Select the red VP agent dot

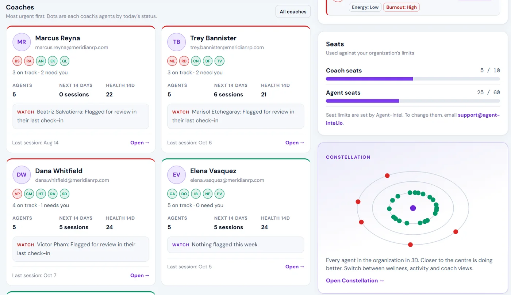17,194
